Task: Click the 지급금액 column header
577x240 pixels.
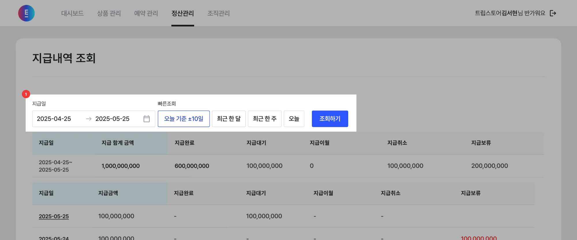Action: (108, 193)
